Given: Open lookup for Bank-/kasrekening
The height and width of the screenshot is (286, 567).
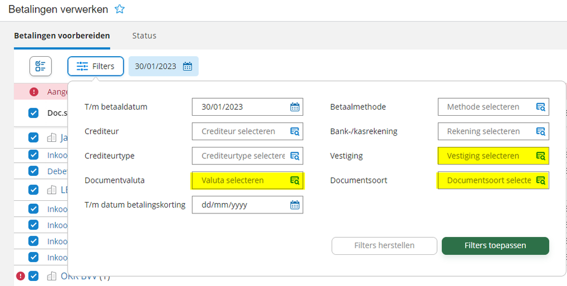Looking at the screenshot, I should pos(540,132).
